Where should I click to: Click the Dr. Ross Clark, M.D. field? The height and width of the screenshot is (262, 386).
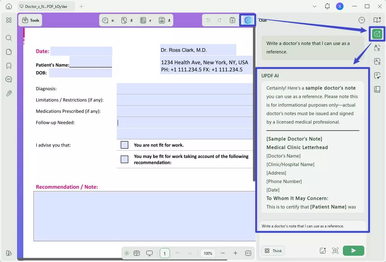[x=198, y=50]
